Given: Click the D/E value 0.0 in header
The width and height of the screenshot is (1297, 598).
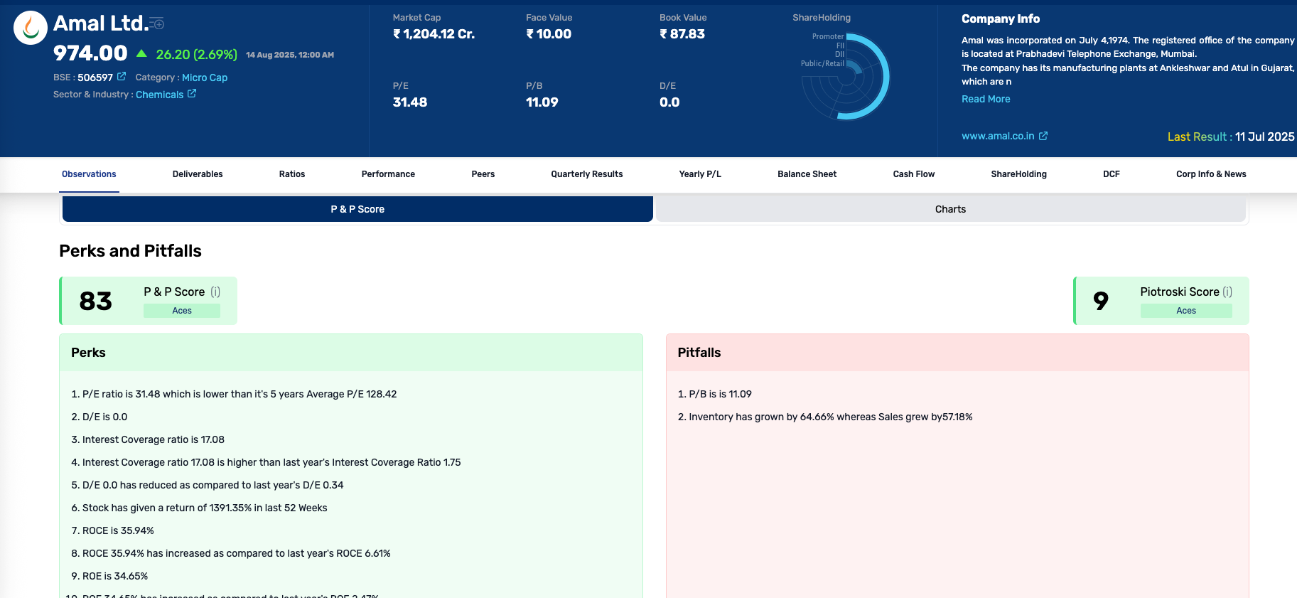Looking at the screenshot, I should pyautogui.click(x=669, y=102).
